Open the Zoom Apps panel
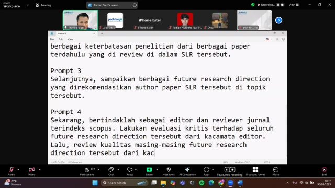The width and height of the screenshot is (335, 188). point(206,171)
